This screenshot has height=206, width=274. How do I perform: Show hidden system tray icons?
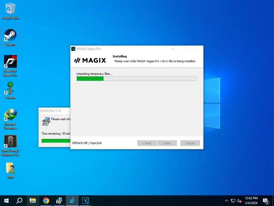click(226, 201)
